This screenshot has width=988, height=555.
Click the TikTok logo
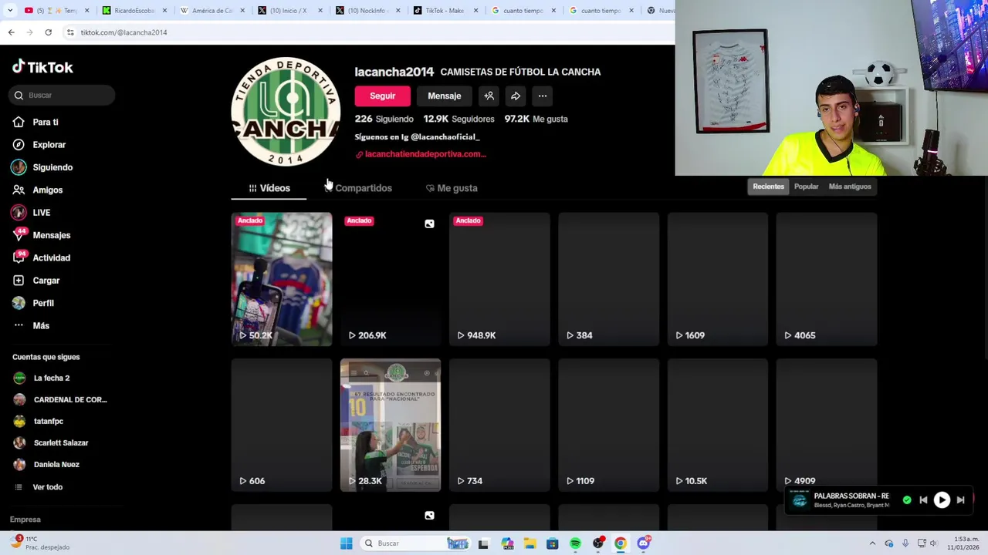(42, 67)
